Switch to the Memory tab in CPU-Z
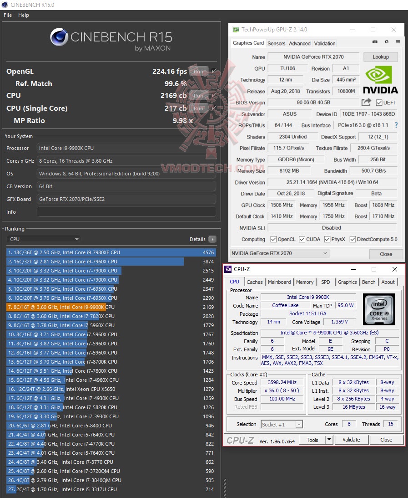This screenshot has height=498, width=408. tap(305, 282)
